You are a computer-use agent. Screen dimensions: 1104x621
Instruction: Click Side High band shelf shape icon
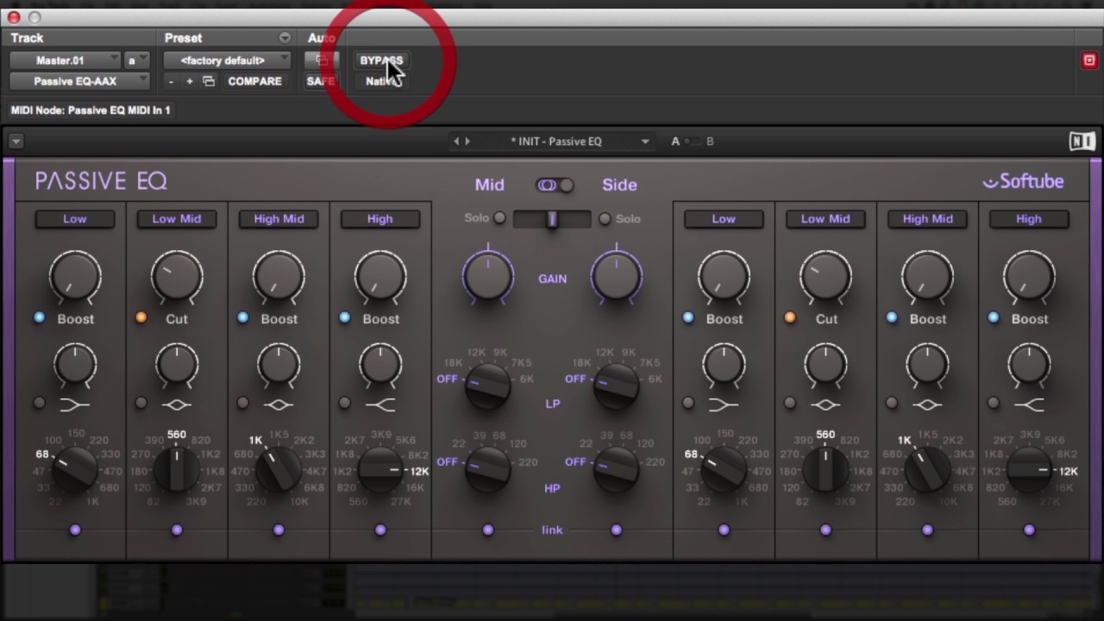pyautogui.click(x=1029, y=404)
